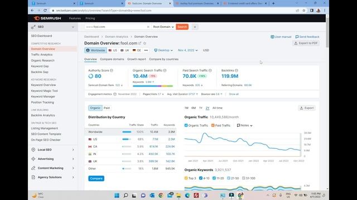Switch distribution to Paid
This screenshot has height=200, width=357.
click(x=107, y=108)
